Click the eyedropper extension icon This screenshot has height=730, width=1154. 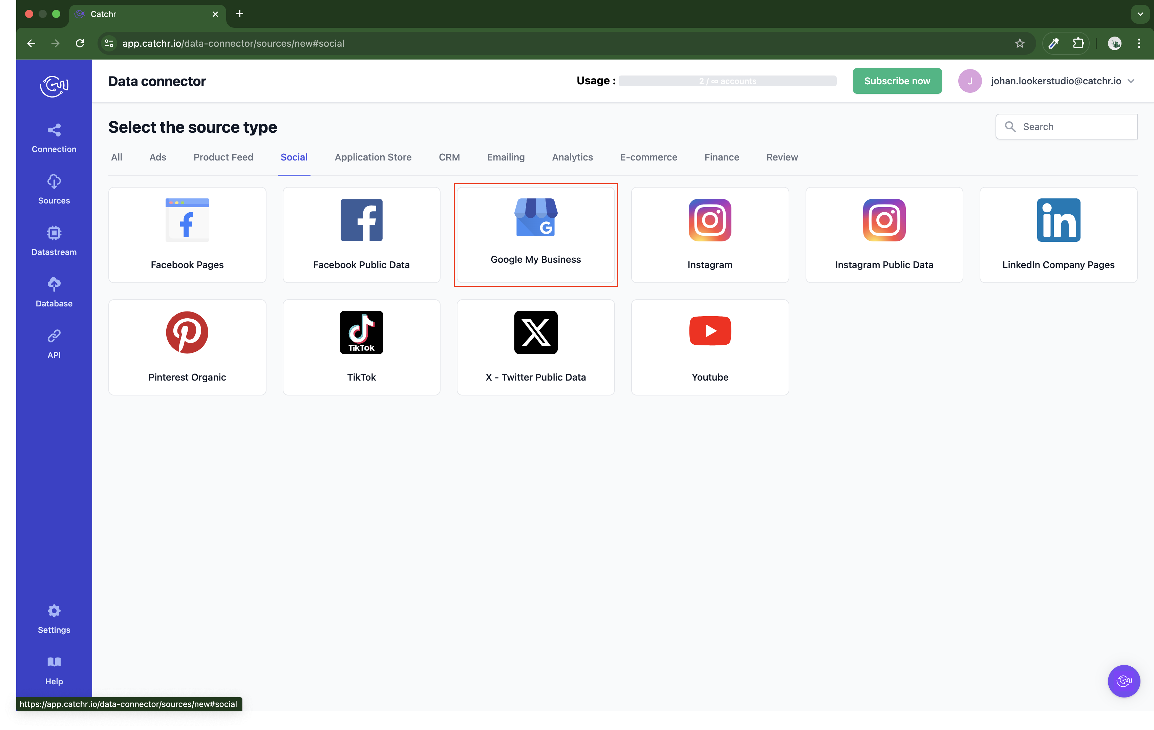pyautogui.click(x=1053, y=44)
